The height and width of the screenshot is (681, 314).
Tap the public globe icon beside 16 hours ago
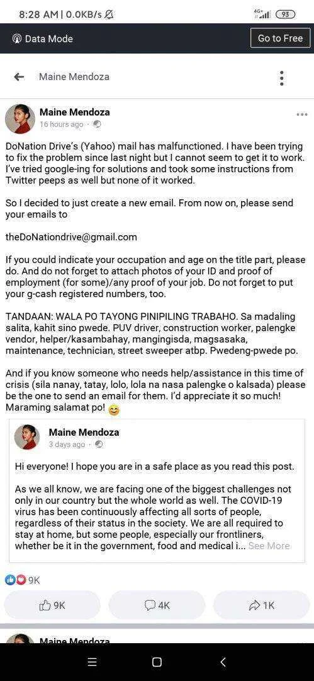tap(97, 124)
